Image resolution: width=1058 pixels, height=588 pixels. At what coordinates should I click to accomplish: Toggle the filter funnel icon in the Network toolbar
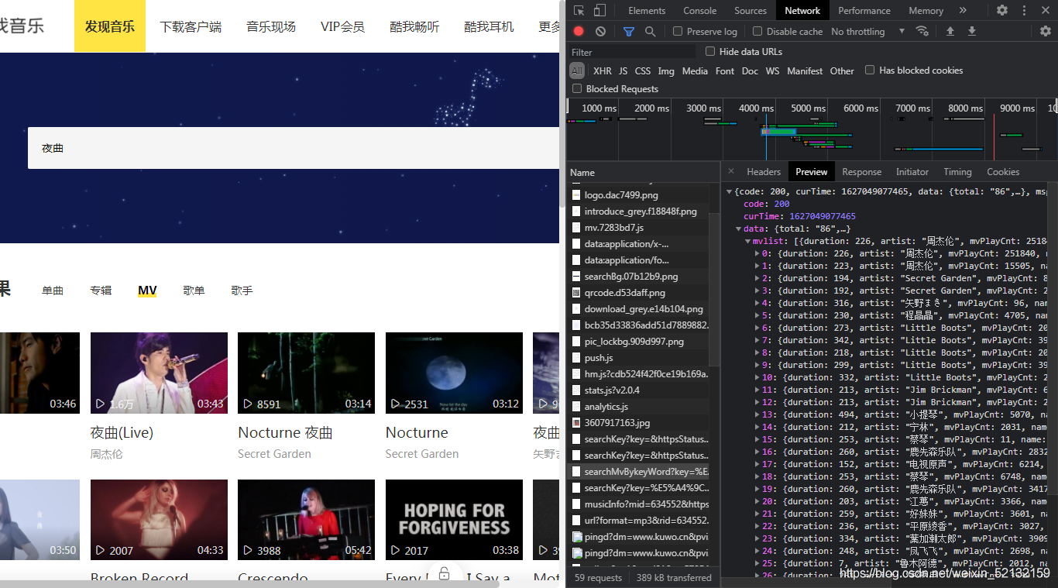[x=628, y=31]
